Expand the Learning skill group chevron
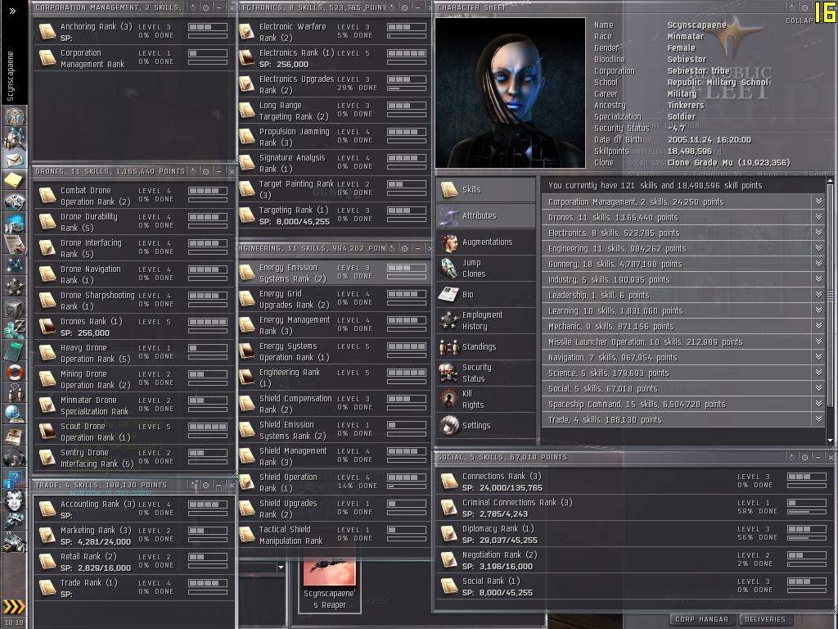The width and height of the screenshot is (838, 629). click(818, 310)
